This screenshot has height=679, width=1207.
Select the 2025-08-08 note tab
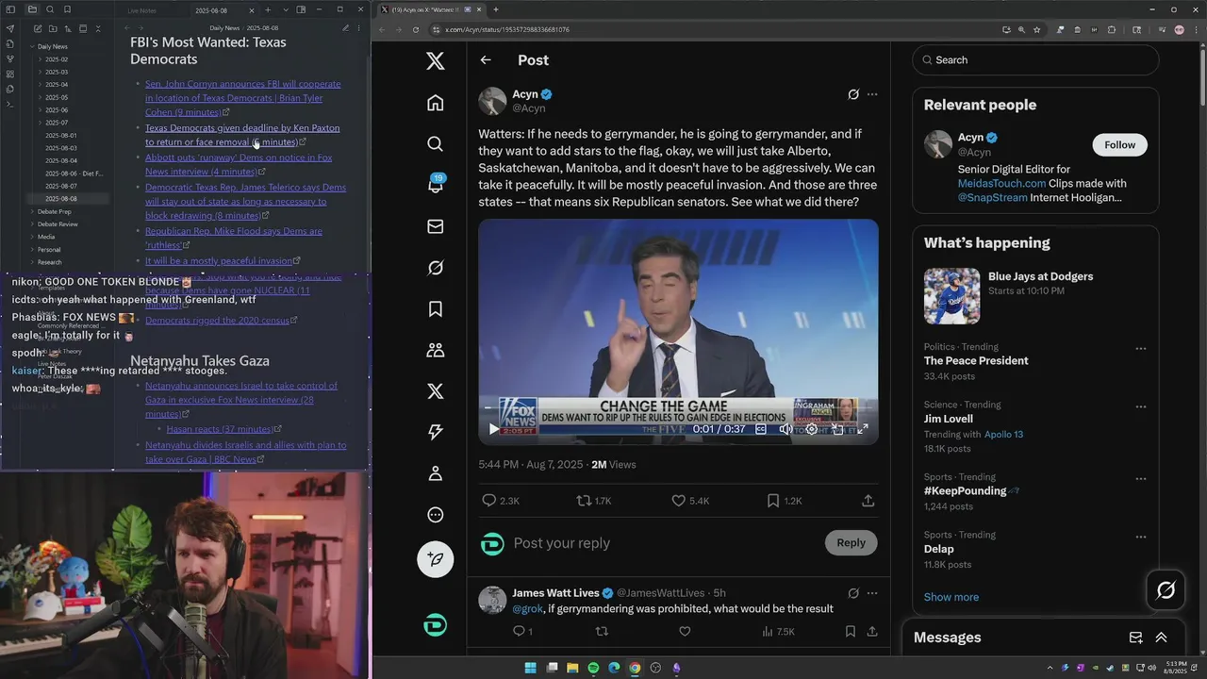tap(211, 10)
